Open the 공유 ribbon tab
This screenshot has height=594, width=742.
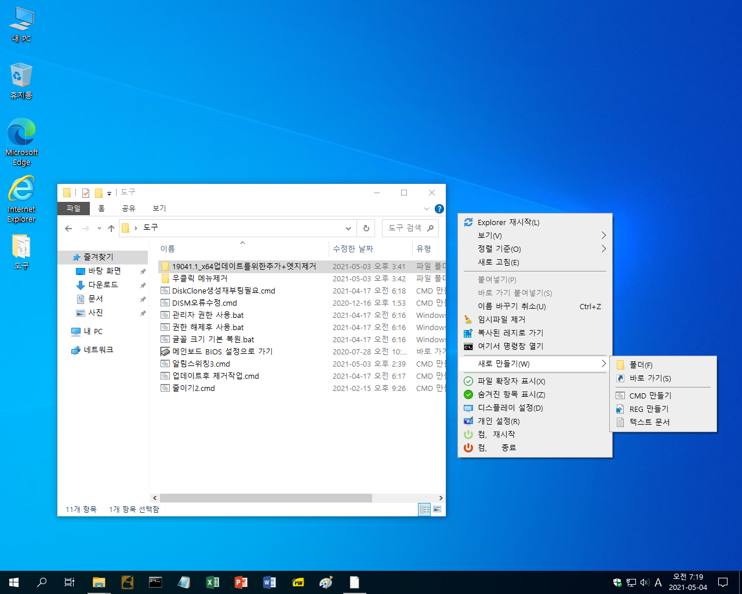(x=129, y=208)
